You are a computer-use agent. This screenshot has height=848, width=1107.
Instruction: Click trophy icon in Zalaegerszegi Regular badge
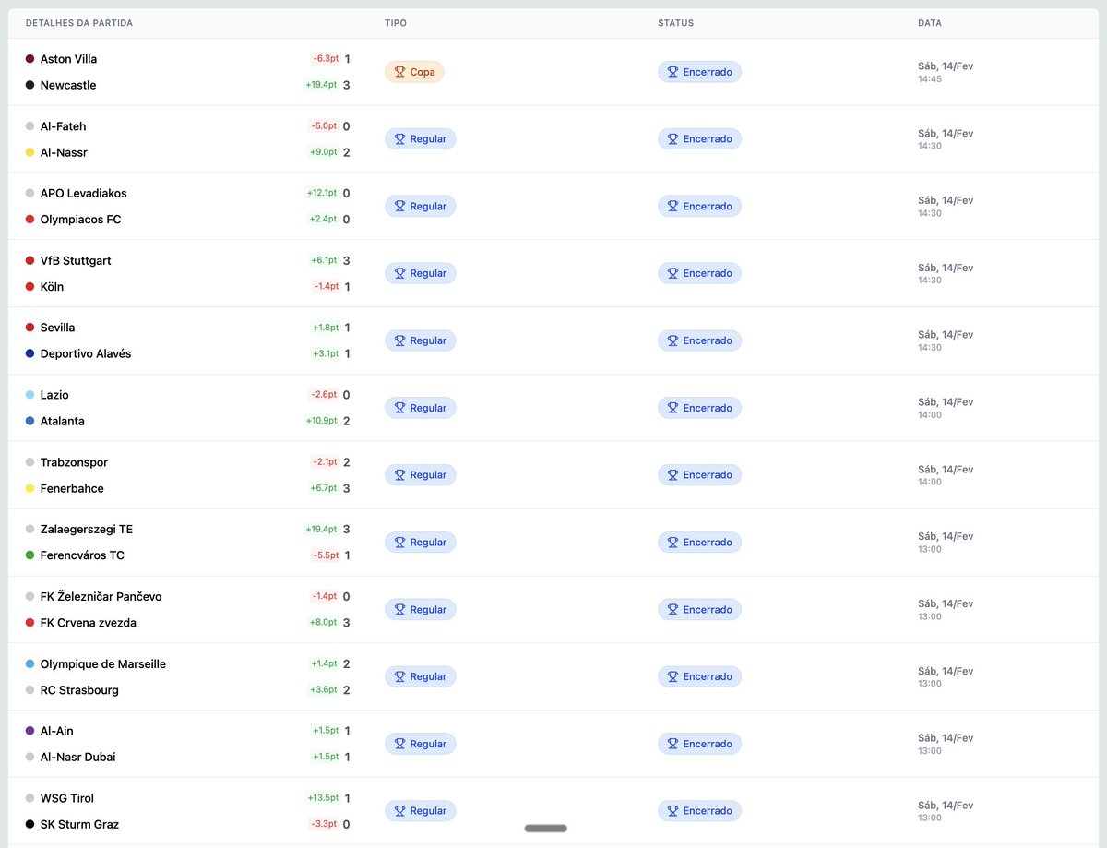coord(400,543)
